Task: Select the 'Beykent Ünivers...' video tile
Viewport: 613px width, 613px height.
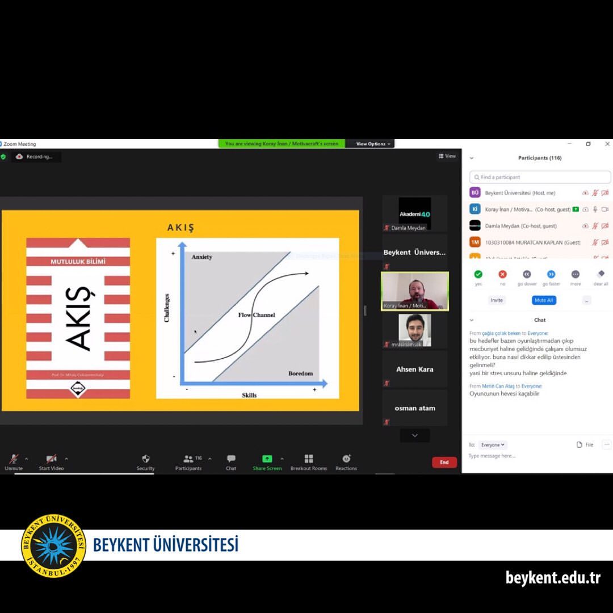Action: coord(415,252)
